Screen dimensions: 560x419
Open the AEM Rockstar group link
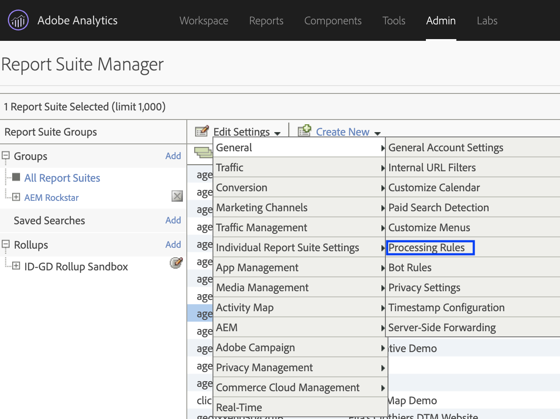pos(51,197)
